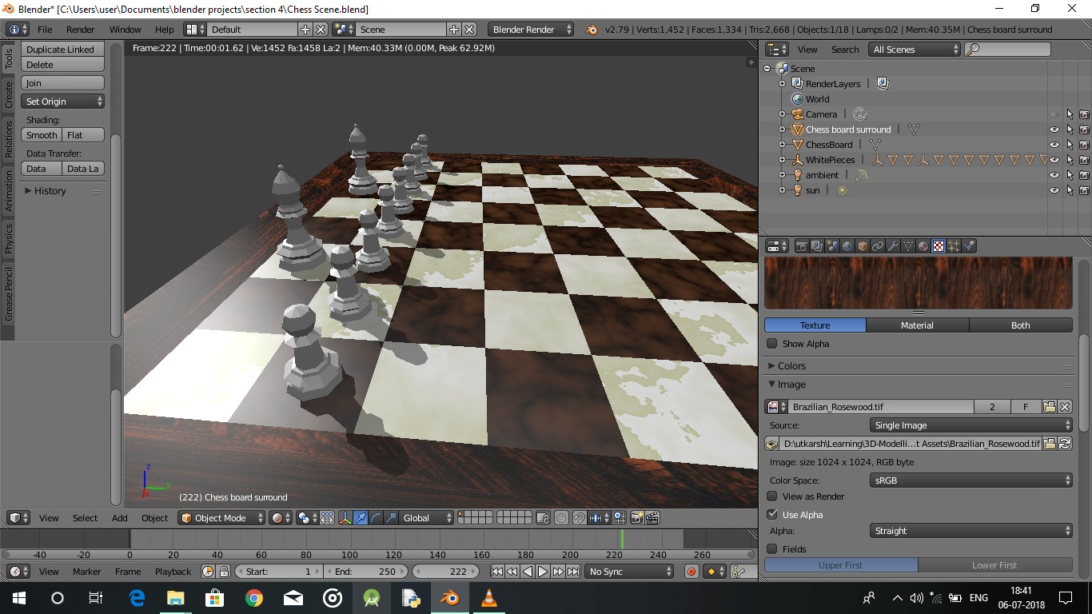Enable the Show Alpha checkbox
Image resolution: width=1092 pixels, height=614 pixels.
(x=772, y=344)
